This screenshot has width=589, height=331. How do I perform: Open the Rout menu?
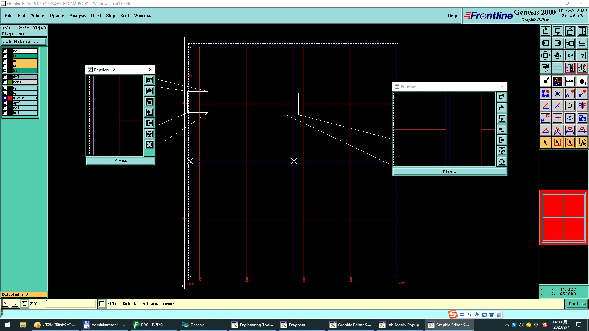pyautogui.click(x=124, y=15)
